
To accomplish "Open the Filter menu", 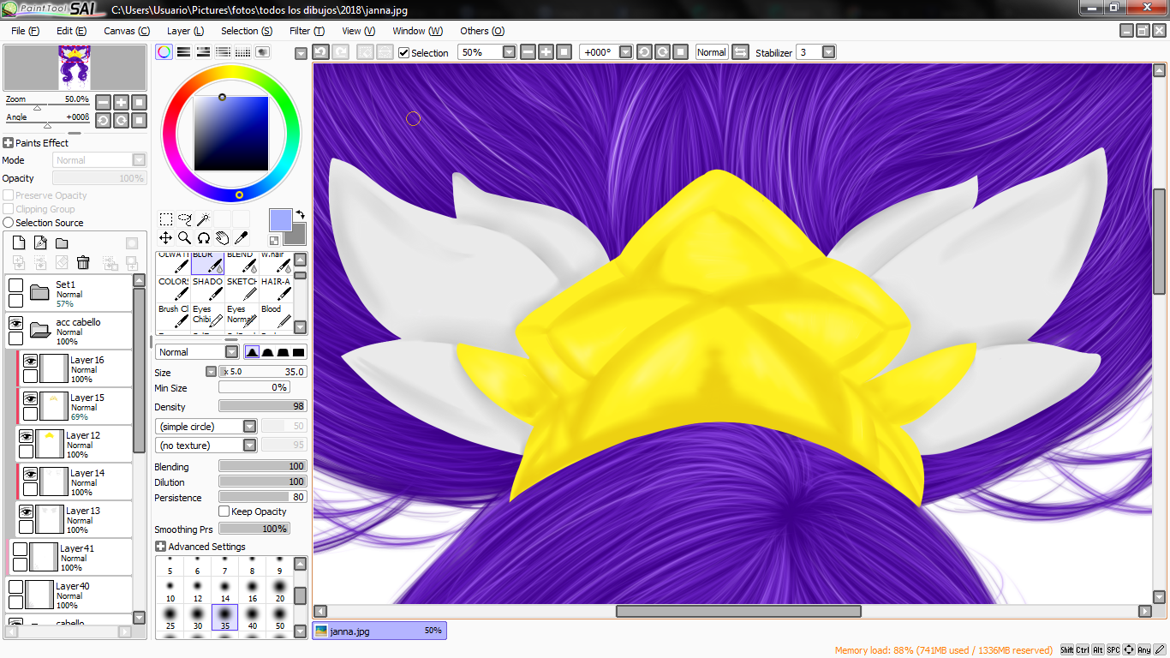I will click(307, 31).
